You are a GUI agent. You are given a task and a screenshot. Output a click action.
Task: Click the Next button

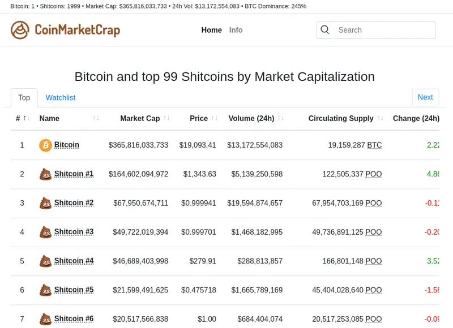[425, 97]
